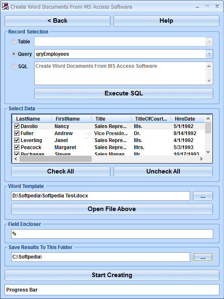Select the 'Nancy' first name cell

pos(62,126)
